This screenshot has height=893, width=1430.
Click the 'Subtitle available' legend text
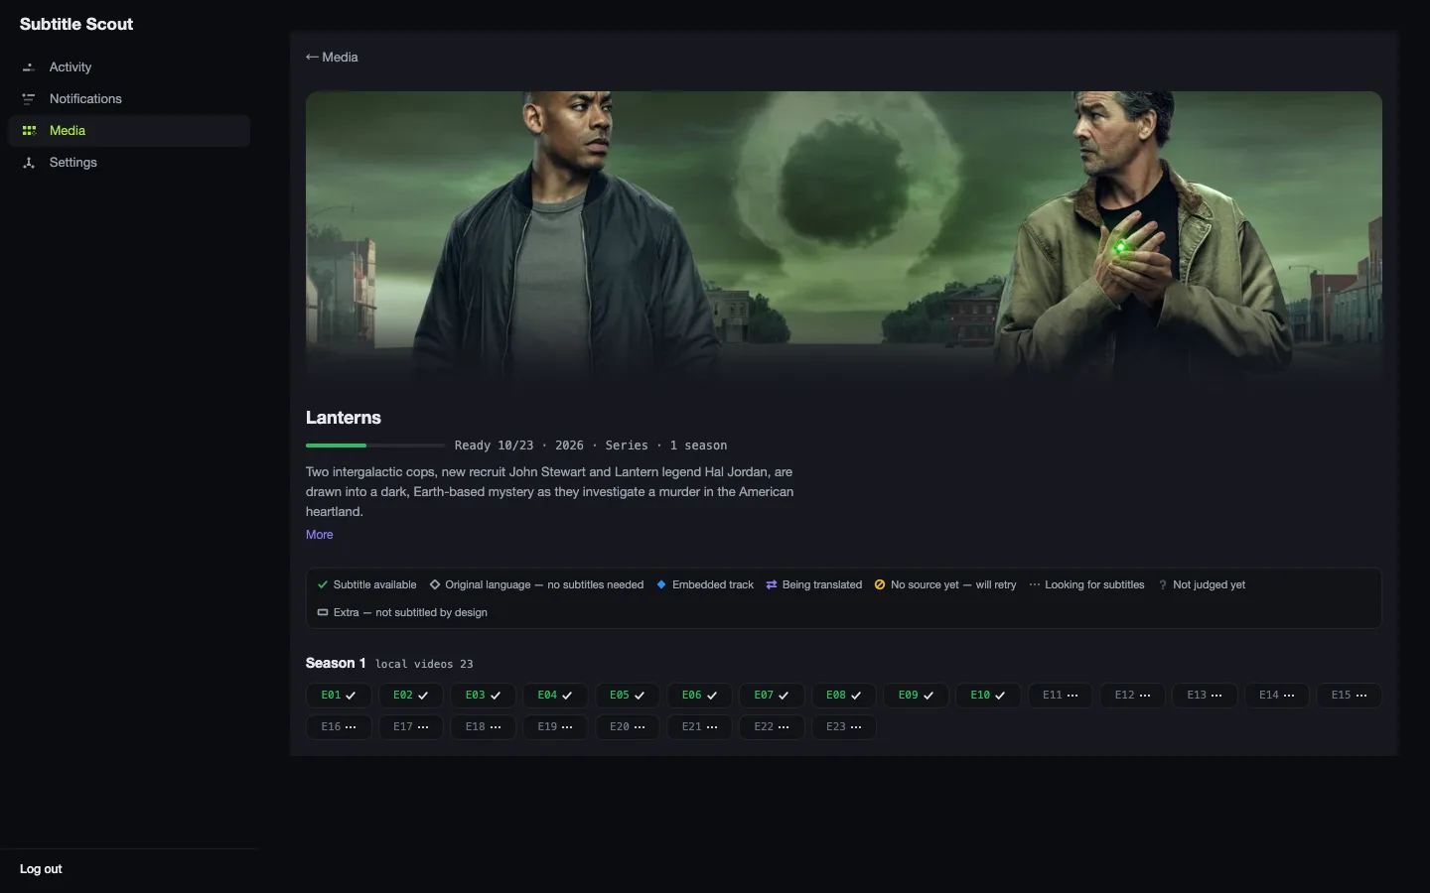click(375, 585)
